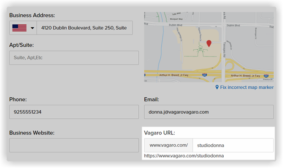The width and height of the screenshot is (283, 168).
Task: Click the Phone number field
Action: tap(74, 112)
